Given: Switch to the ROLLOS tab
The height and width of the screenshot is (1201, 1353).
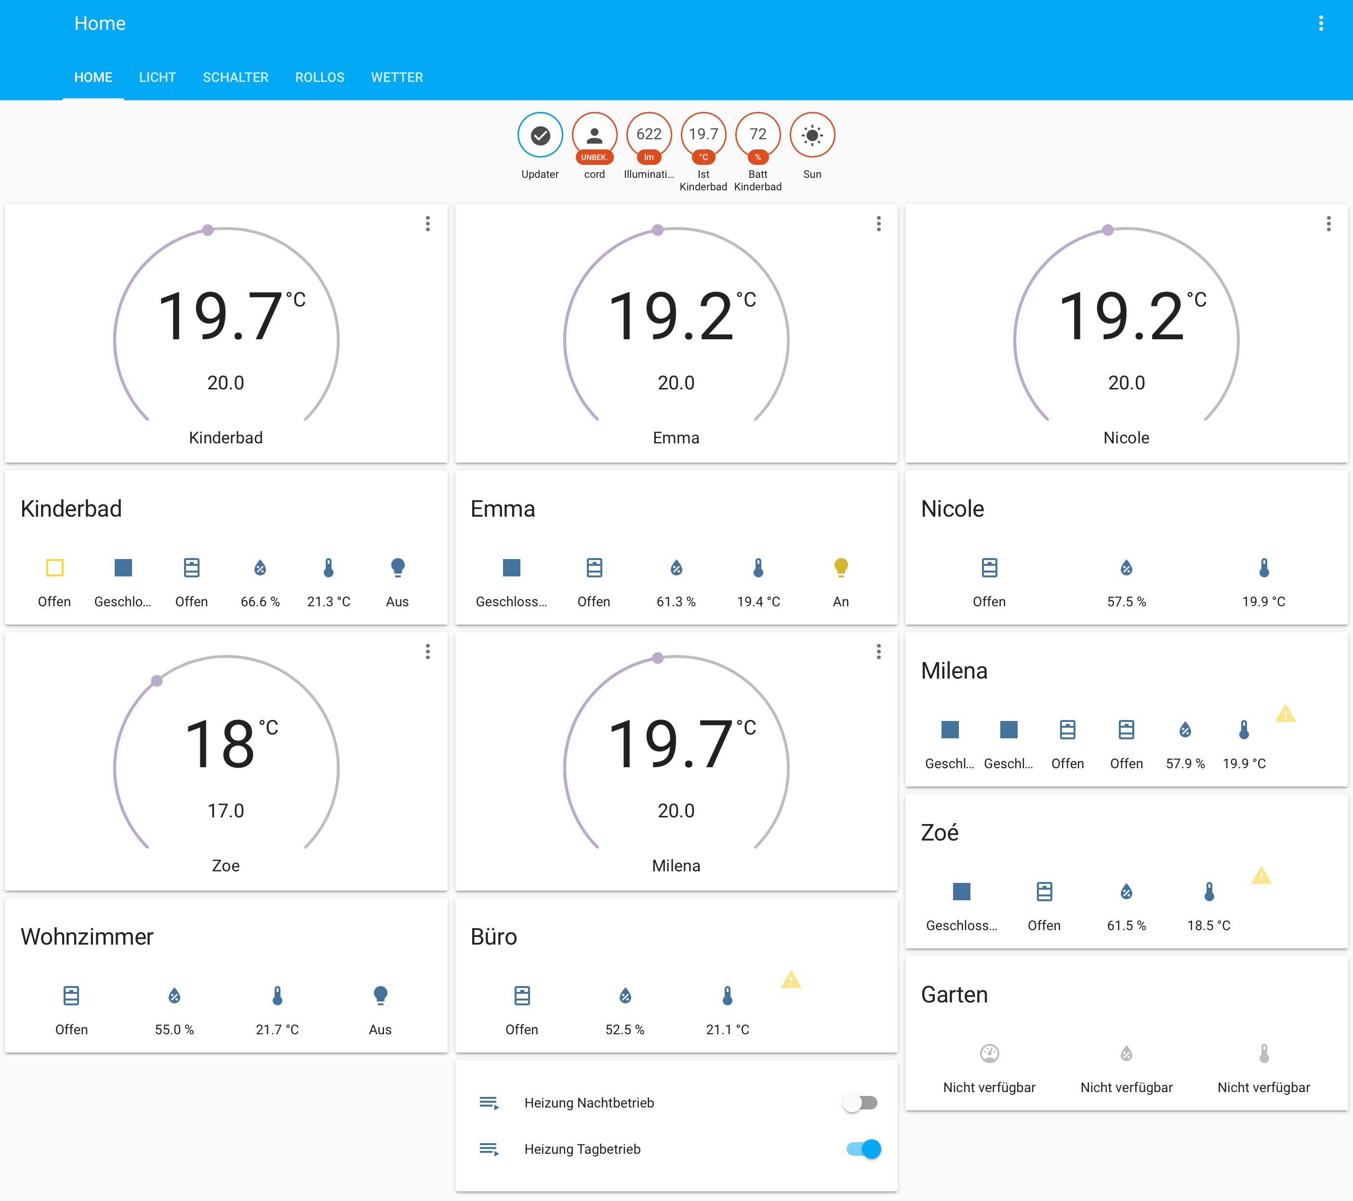Looking at the screenshot, I should (320, 77).
